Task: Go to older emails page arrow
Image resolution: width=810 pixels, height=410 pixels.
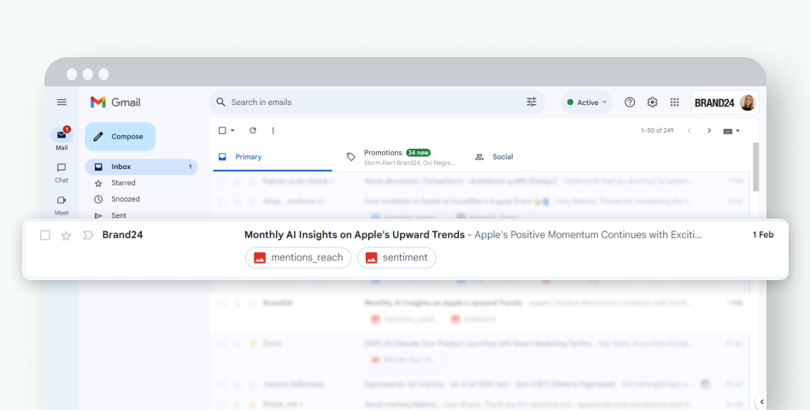Action: click(x=709, y=131)
